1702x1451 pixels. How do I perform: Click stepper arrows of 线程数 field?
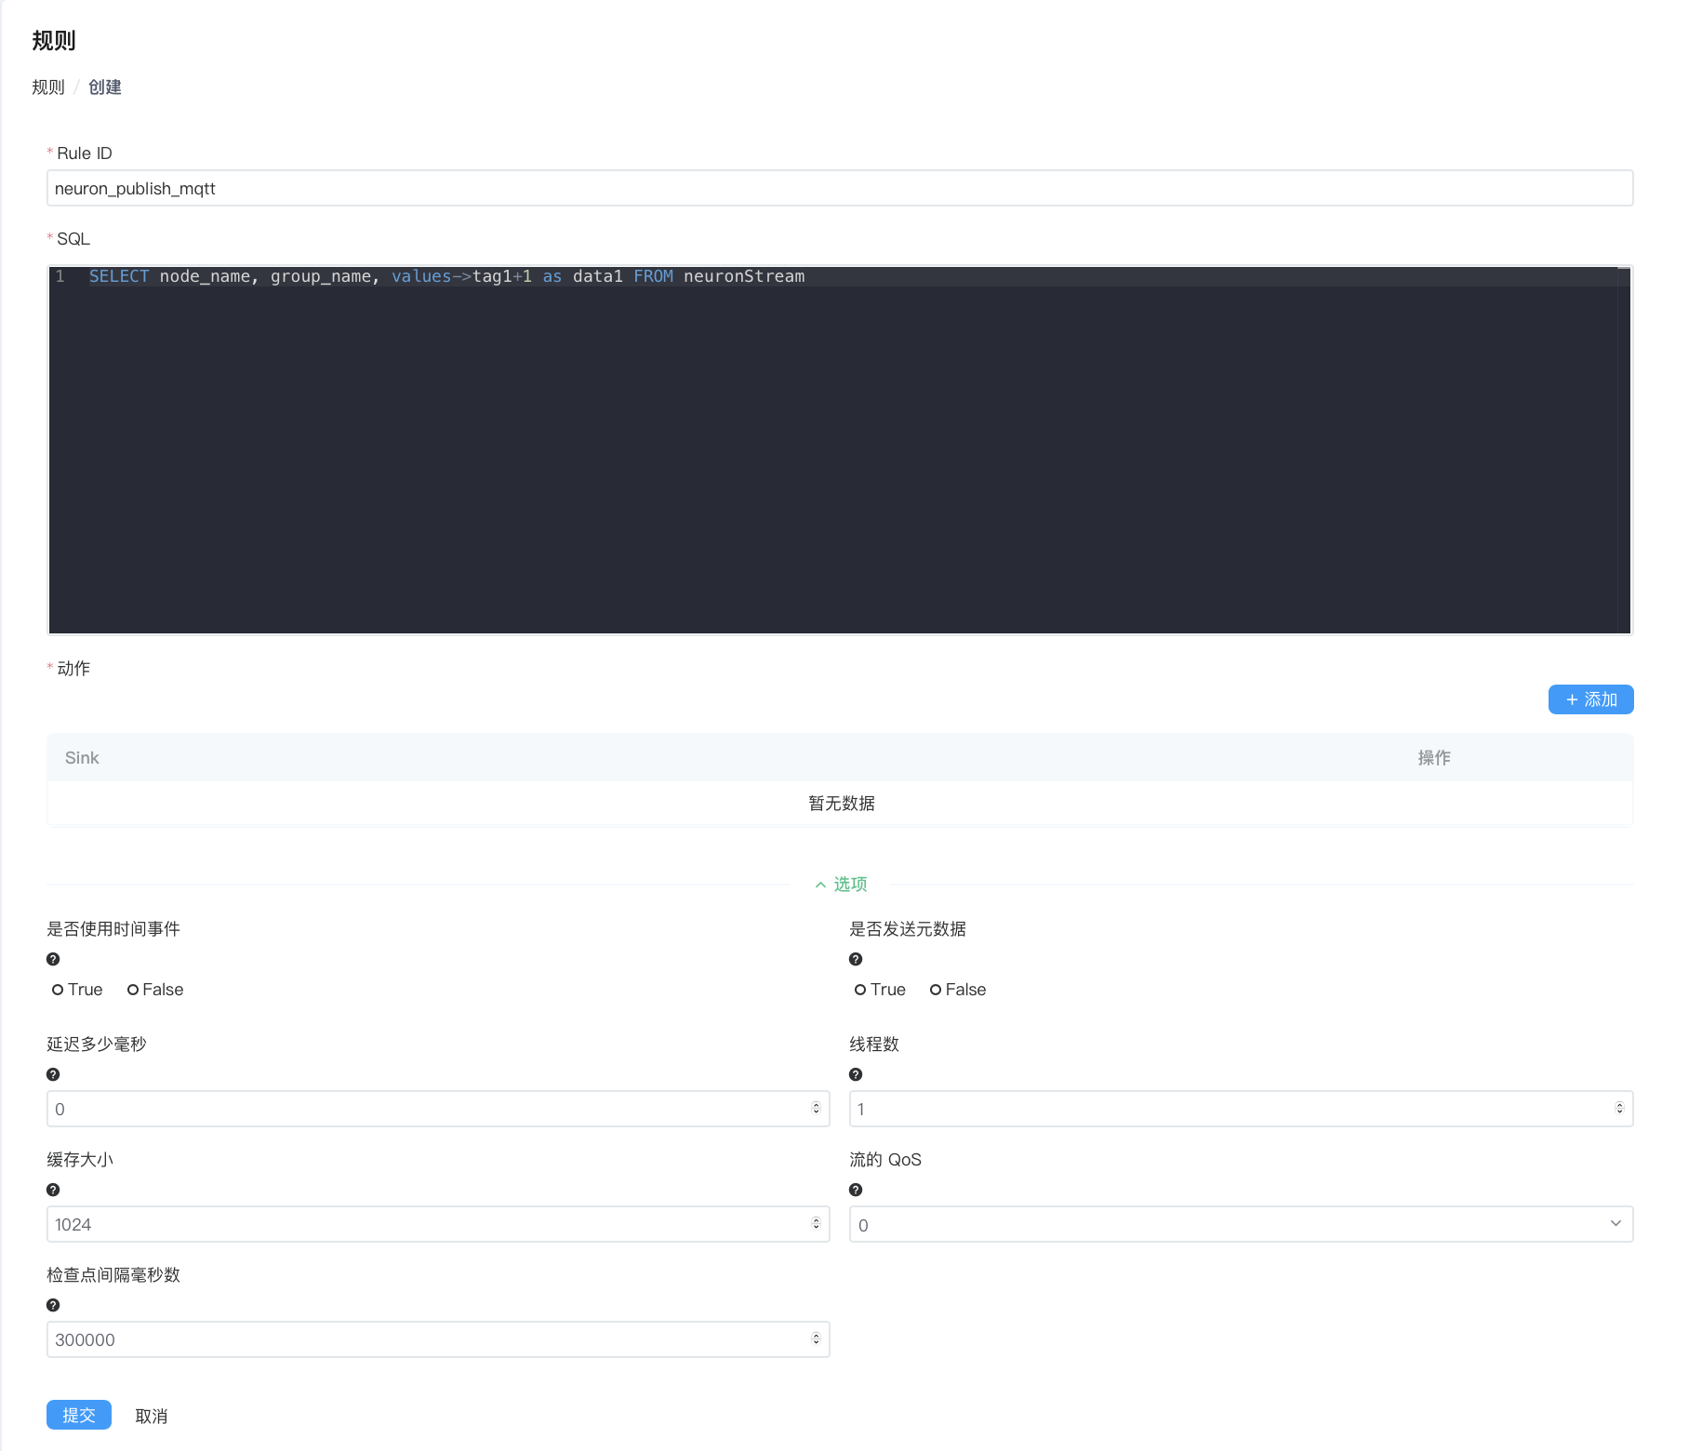pos(1619,1108)
